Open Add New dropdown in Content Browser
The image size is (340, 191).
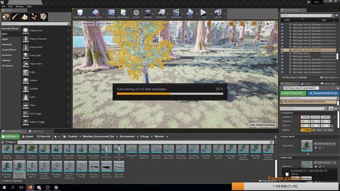11,137
